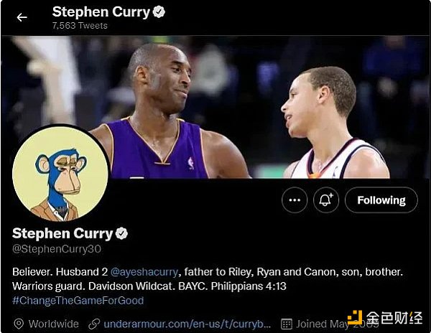The image size is (431, 333).
Task: Click the Stephen Curry header title
Action: 101,12
